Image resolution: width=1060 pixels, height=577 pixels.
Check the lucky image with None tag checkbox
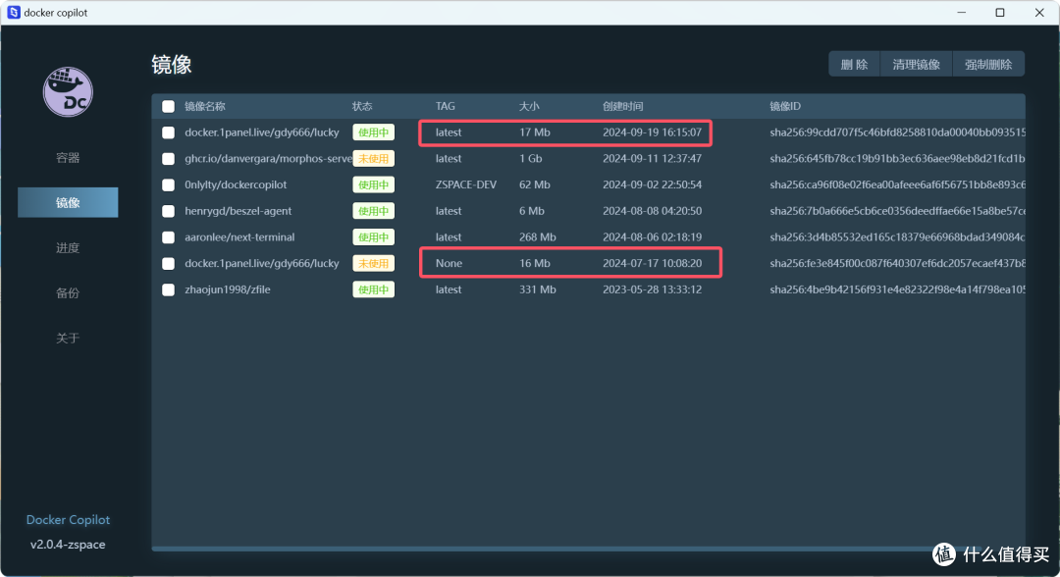pos(169,264)
